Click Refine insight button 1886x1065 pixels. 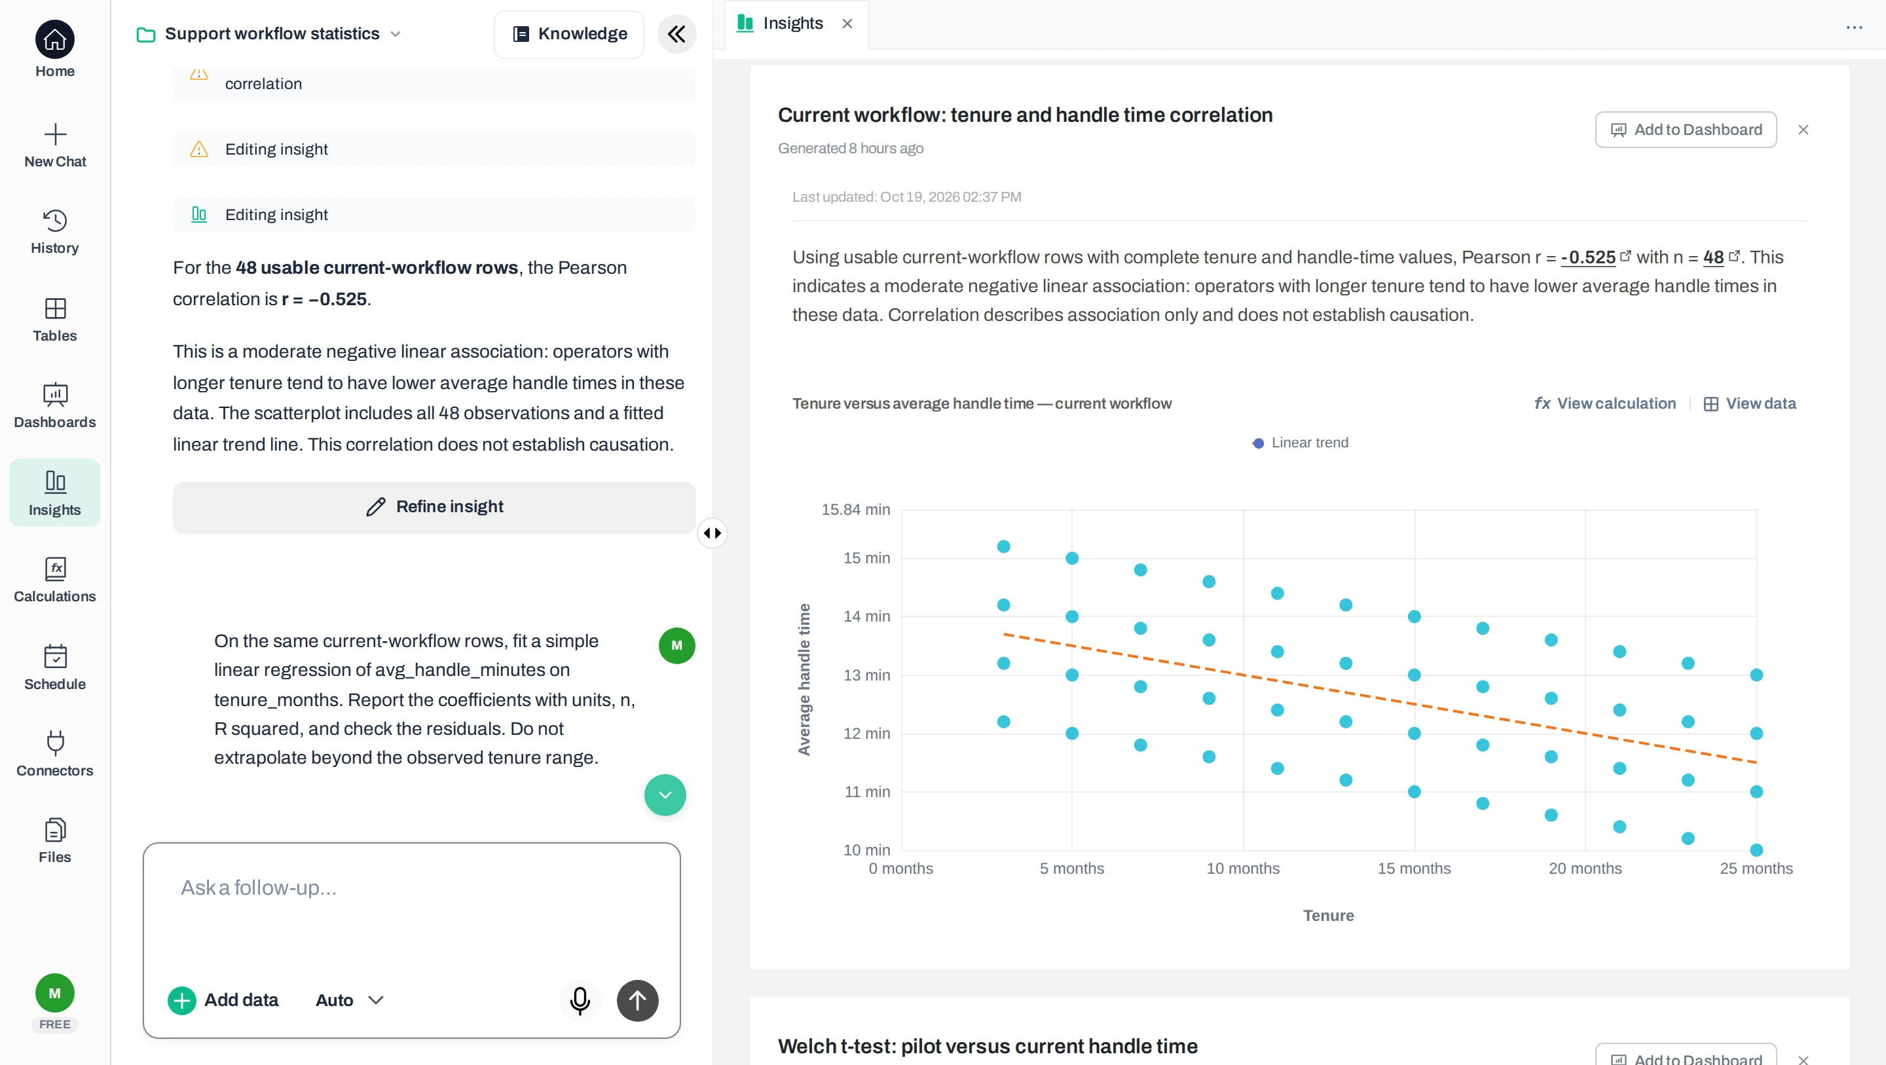point(434,507)
